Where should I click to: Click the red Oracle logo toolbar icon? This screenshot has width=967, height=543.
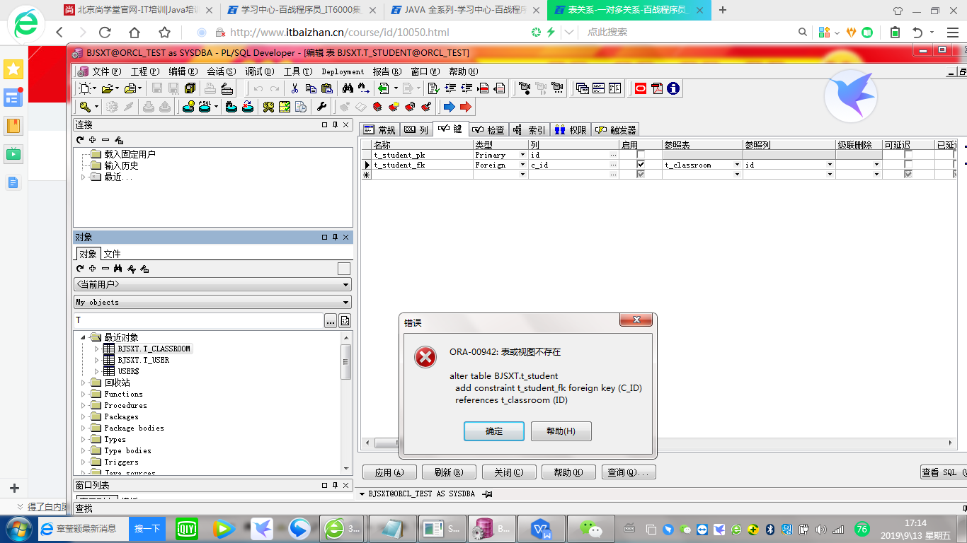pos(641,88)
